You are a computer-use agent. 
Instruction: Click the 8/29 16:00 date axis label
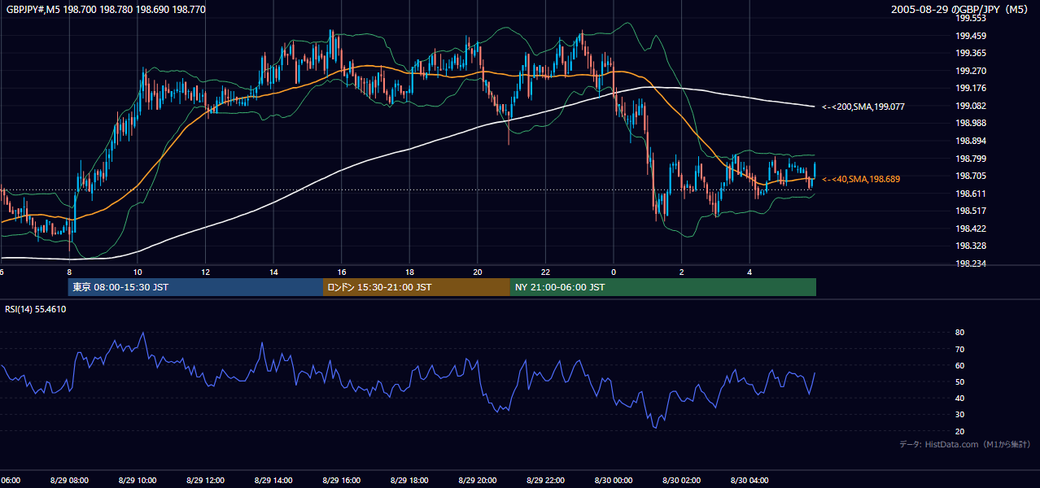[x=342, y=481]
